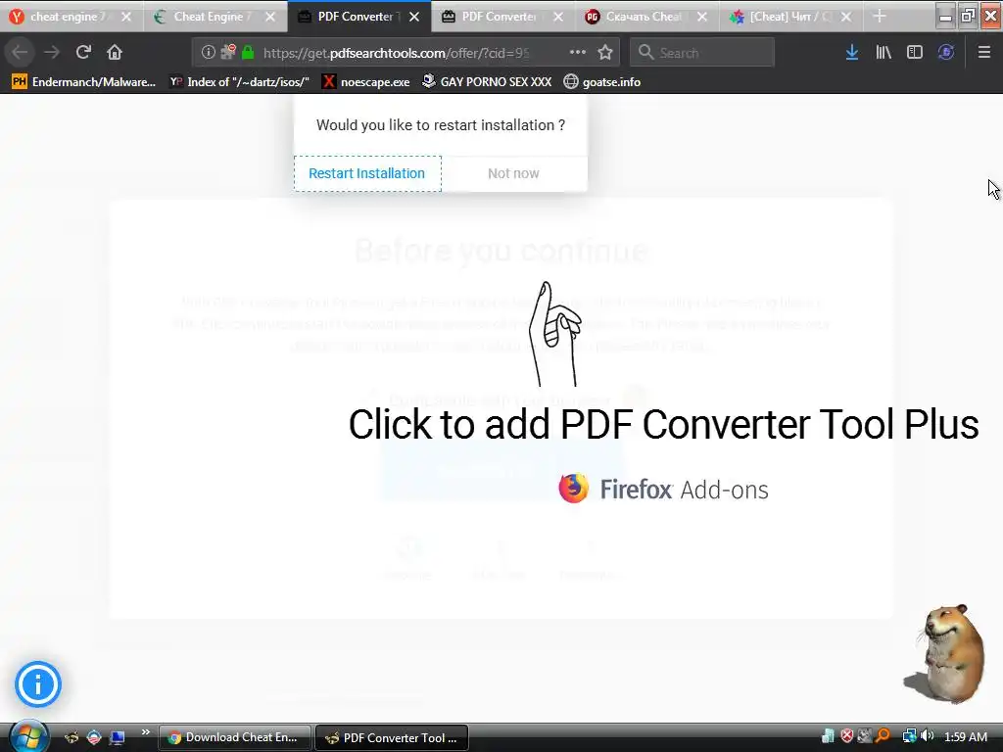Click the blue info circle button
This screenshot has width=1003, height=752.
tap(38, 684)
